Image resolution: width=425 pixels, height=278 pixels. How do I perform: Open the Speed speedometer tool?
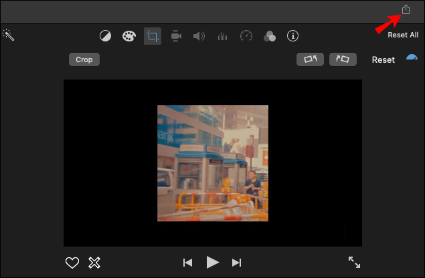[246, 36]
